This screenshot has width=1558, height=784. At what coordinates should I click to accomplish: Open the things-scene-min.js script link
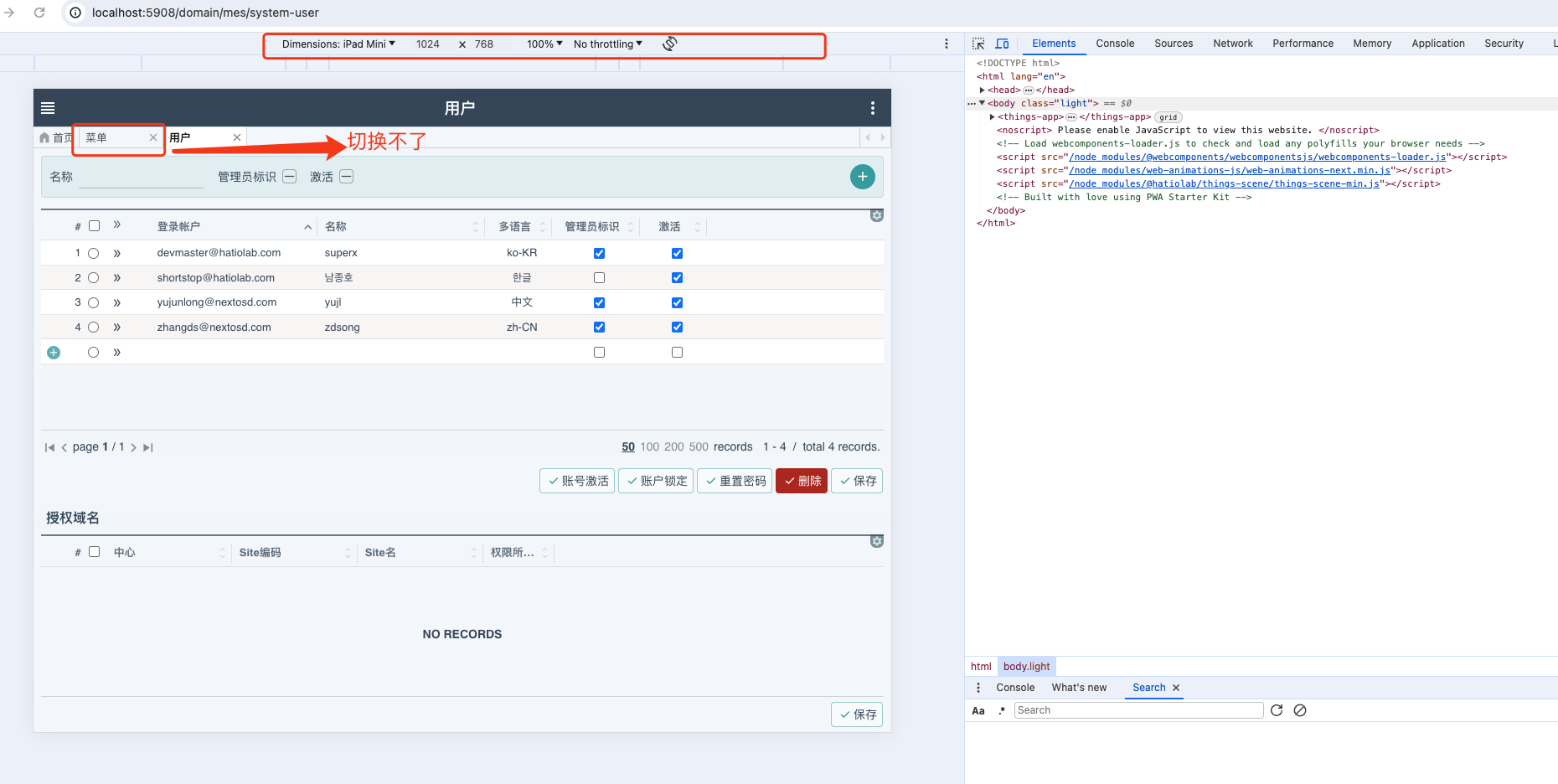[x=1224, y=184]
